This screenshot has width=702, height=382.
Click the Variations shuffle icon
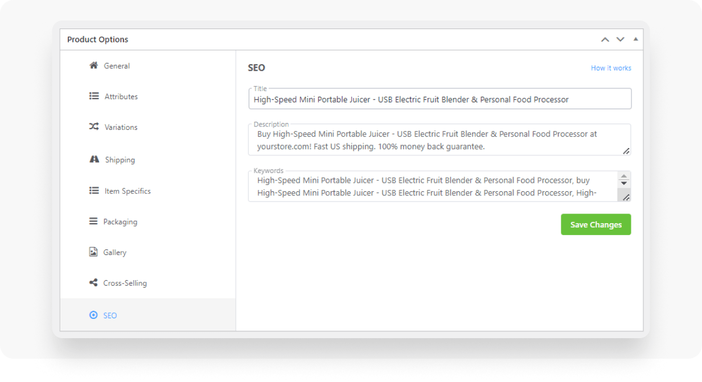(x=93, y=127)
